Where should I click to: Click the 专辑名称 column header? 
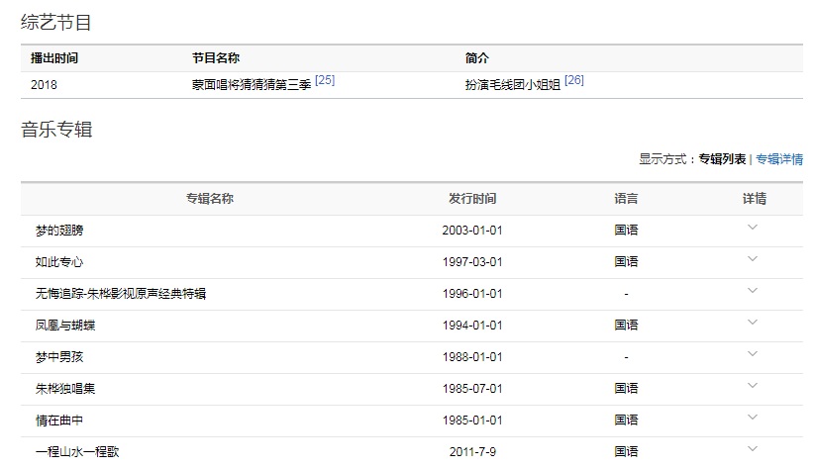[210, 199]
